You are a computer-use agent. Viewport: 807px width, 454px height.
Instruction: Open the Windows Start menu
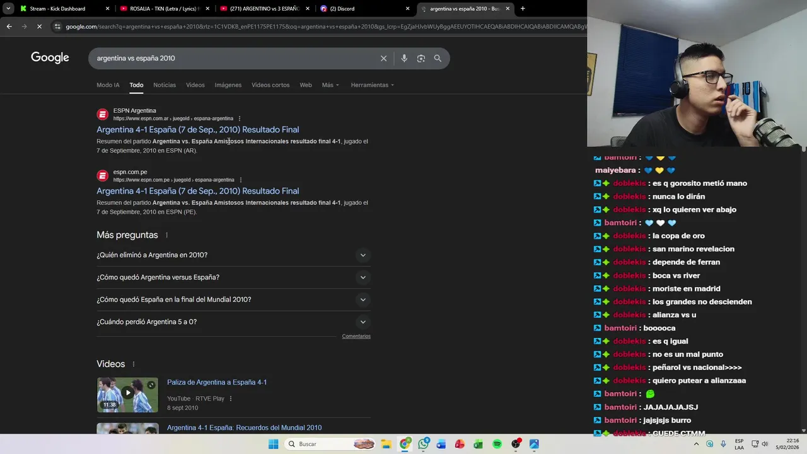coord(273,444)
